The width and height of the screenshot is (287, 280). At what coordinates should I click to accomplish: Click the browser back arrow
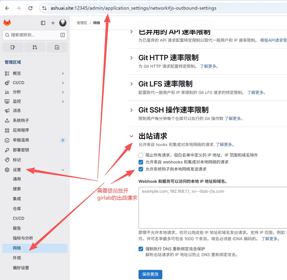coord(7,8)
